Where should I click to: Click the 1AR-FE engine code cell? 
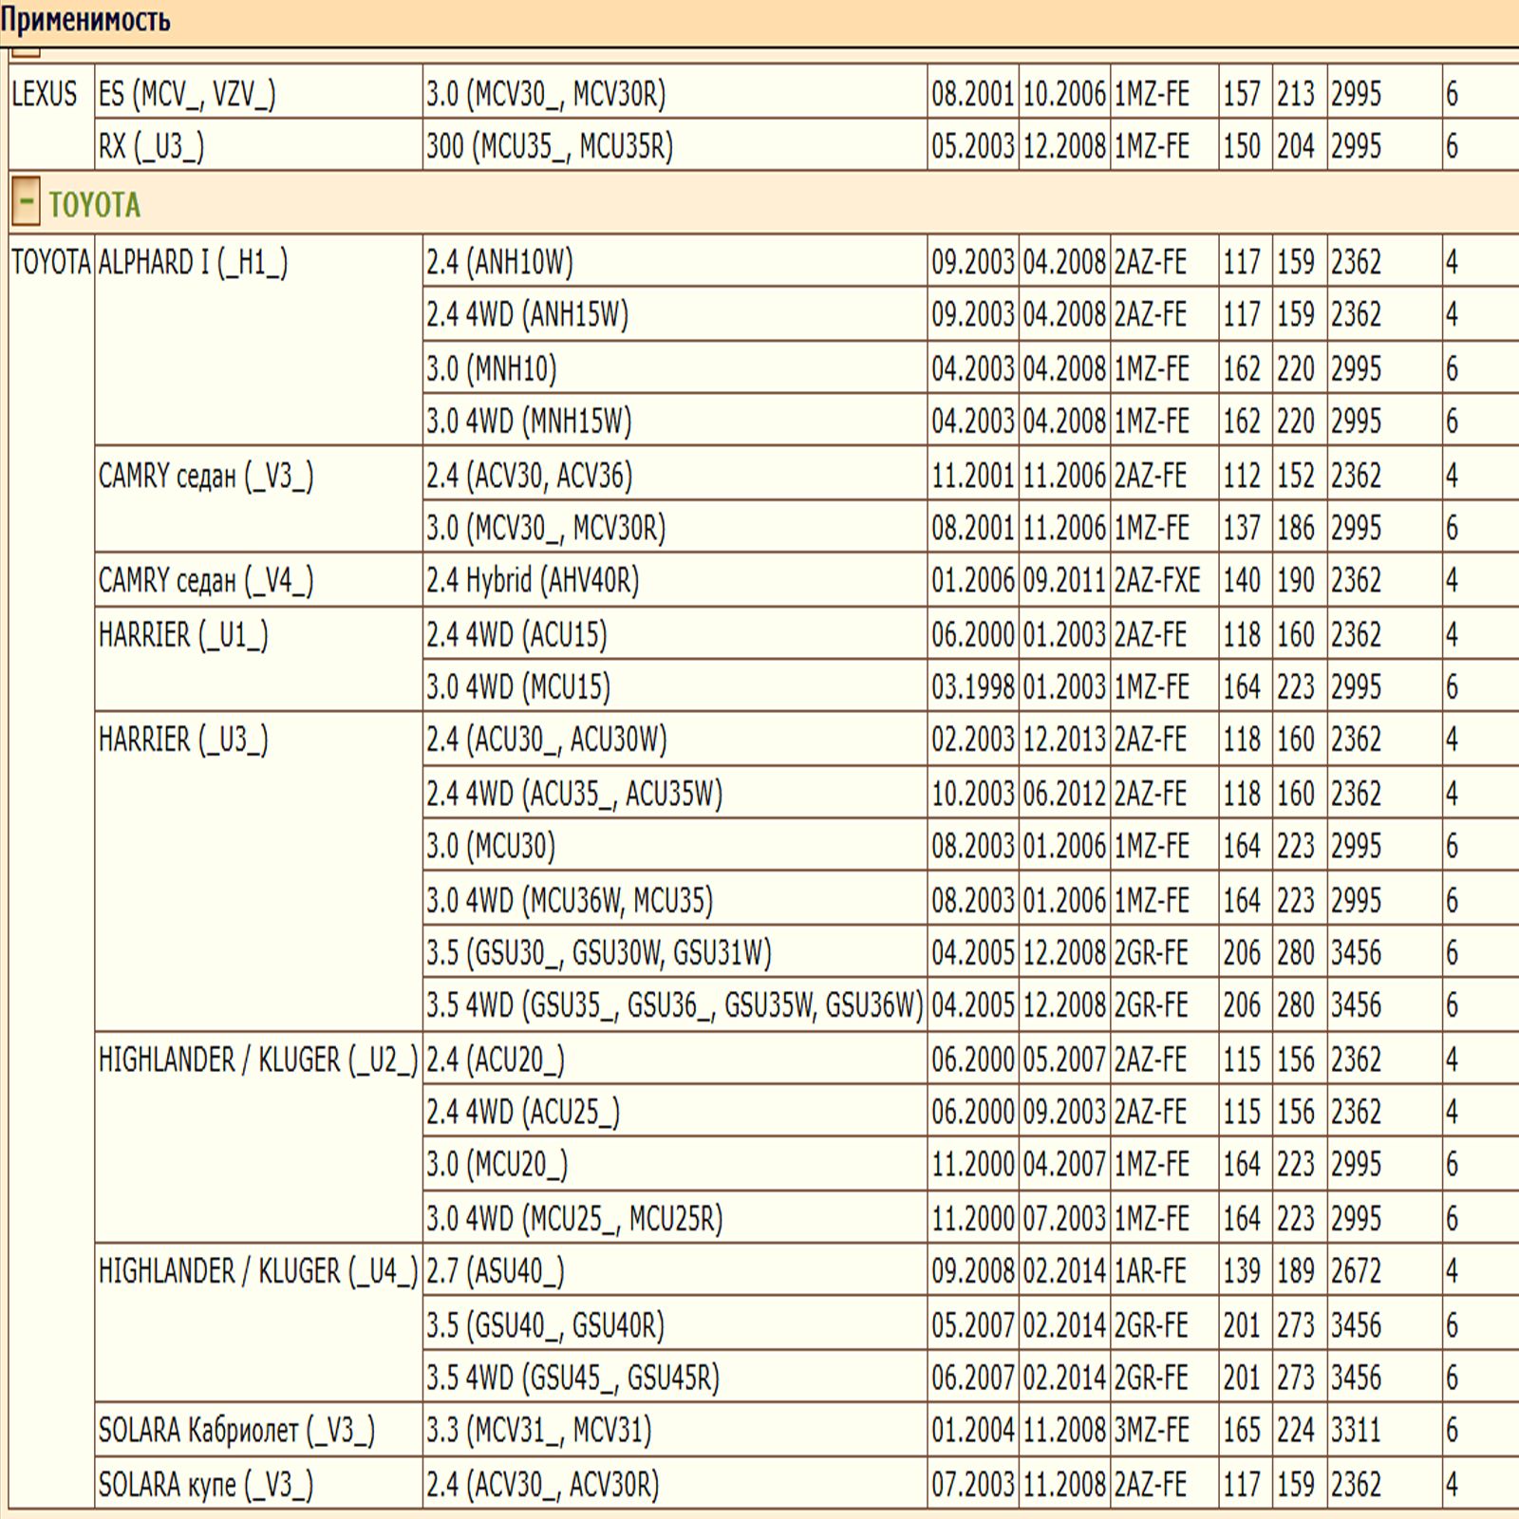(1150, 1271)
